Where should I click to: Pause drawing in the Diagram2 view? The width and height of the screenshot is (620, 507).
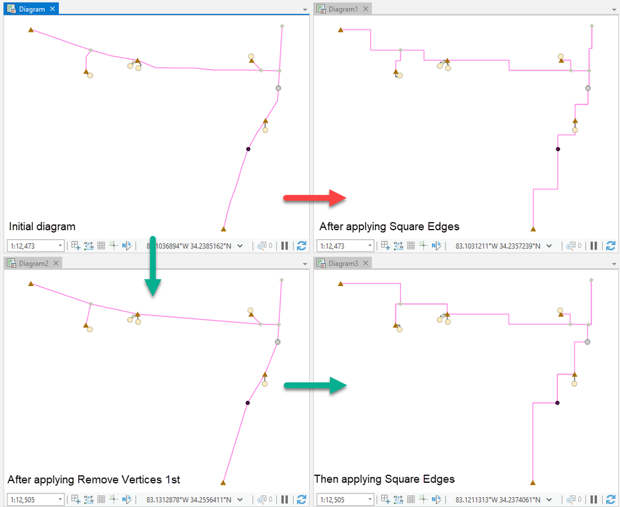[x=284, y=499]
